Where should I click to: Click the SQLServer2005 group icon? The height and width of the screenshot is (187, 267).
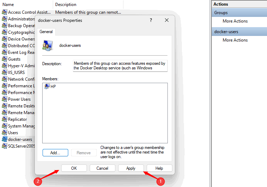tap(5, 146)
